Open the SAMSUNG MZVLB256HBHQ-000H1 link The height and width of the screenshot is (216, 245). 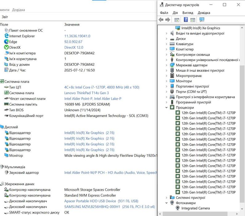click(109, 207)
